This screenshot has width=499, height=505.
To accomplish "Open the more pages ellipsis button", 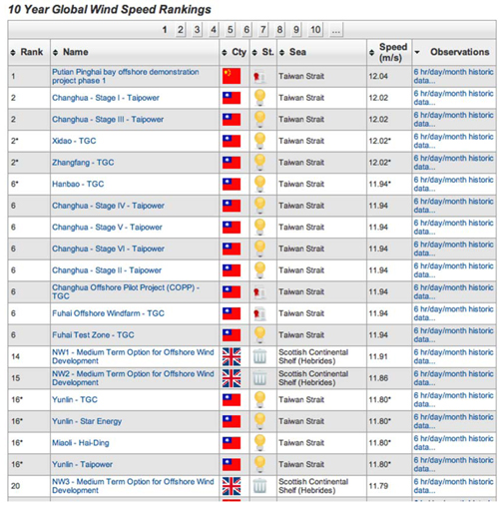I will tap(336, 30).
